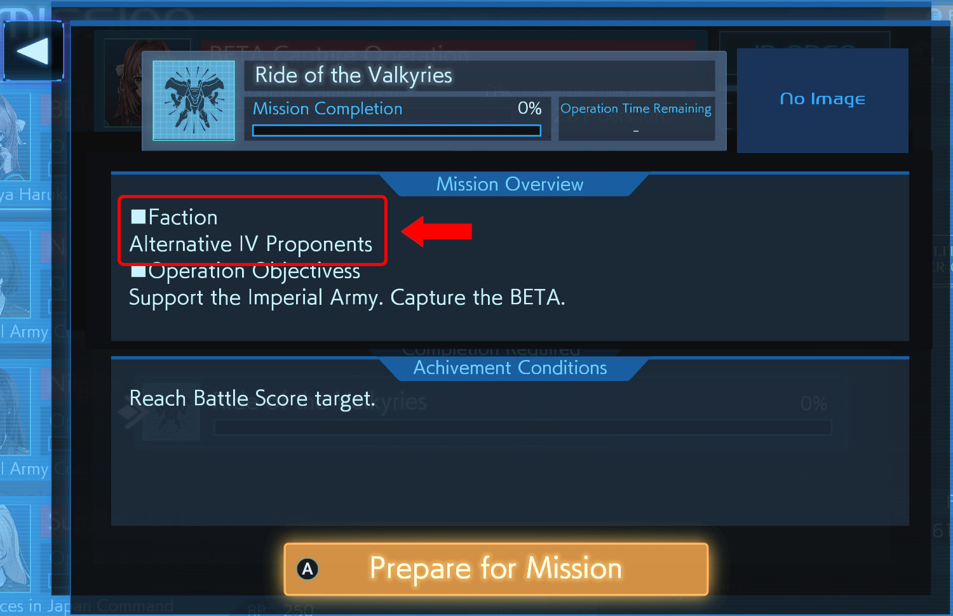
Task: Click the A button prompt icon
Action: pyautogui.click(x=308, y=569)
